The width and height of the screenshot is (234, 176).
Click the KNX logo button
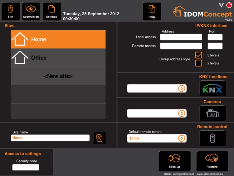coord(212,88)
